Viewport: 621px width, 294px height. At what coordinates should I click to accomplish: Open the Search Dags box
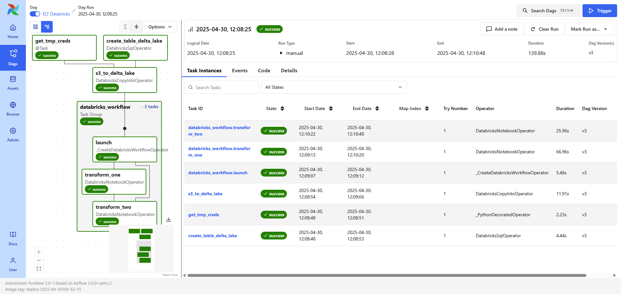click(x=549, y=11)
